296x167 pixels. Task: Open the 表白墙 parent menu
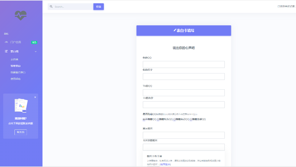(x=14, y=51)
